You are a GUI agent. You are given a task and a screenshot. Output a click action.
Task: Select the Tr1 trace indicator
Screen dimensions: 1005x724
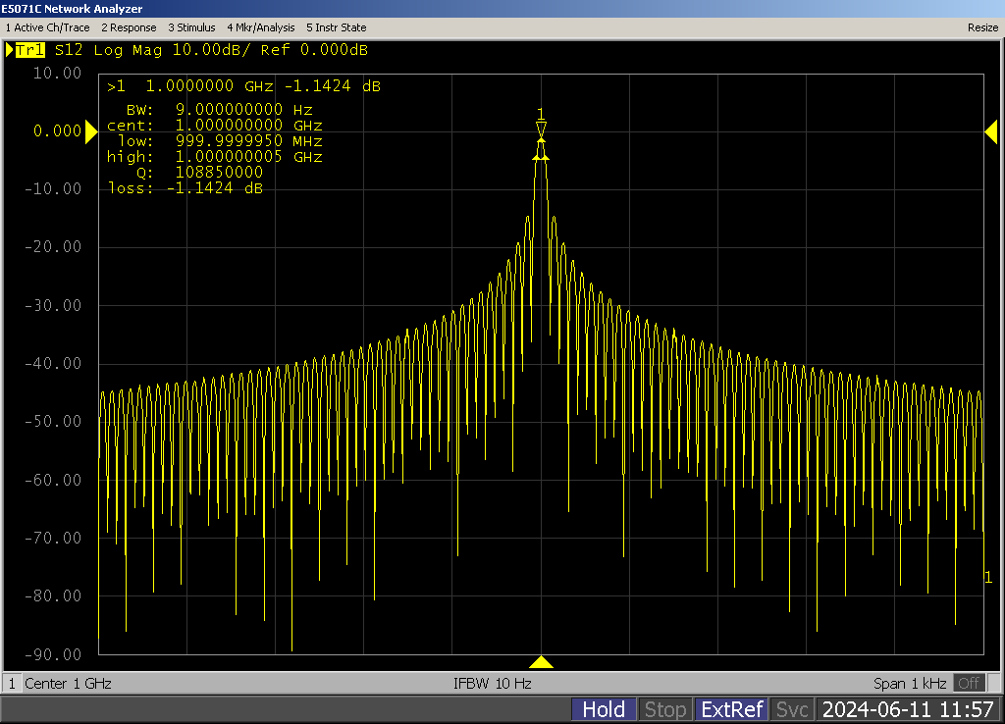[x=29, y=50]
